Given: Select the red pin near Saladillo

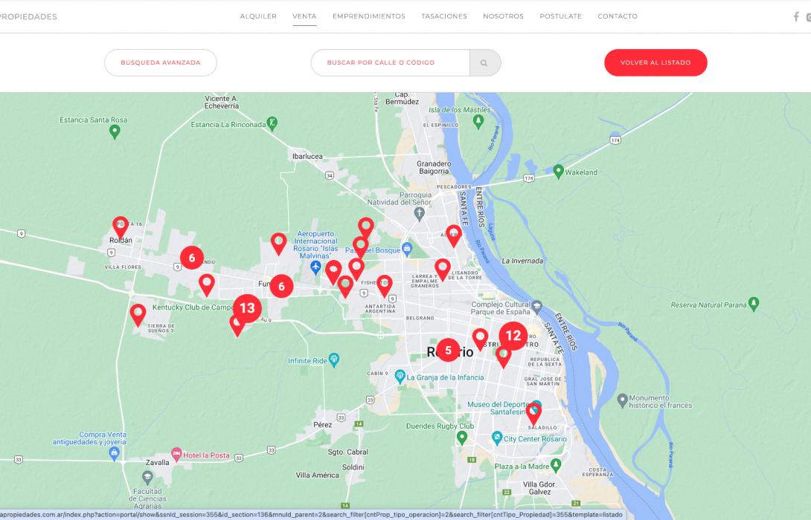Looking at the screenshot, I should tap(533, 414).
